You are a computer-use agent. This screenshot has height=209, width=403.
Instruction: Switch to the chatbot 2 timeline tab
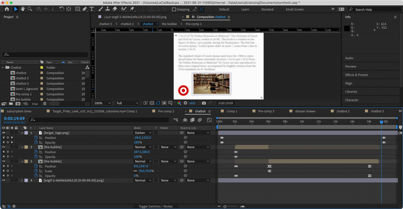pos(343,111)
